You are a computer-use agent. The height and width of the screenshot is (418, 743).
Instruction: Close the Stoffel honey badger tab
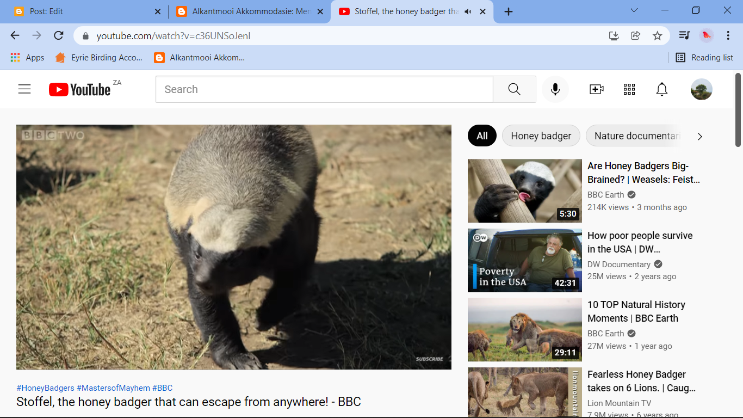(x=482, y=11)
